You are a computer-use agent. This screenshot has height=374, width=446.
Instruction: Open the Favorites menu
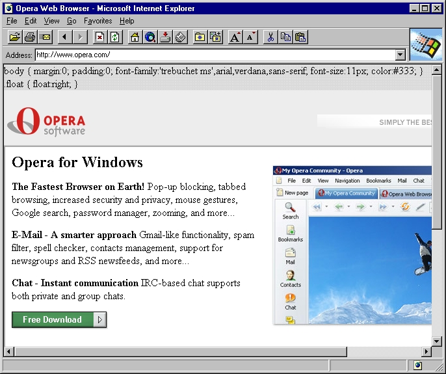tap(98, 21)
